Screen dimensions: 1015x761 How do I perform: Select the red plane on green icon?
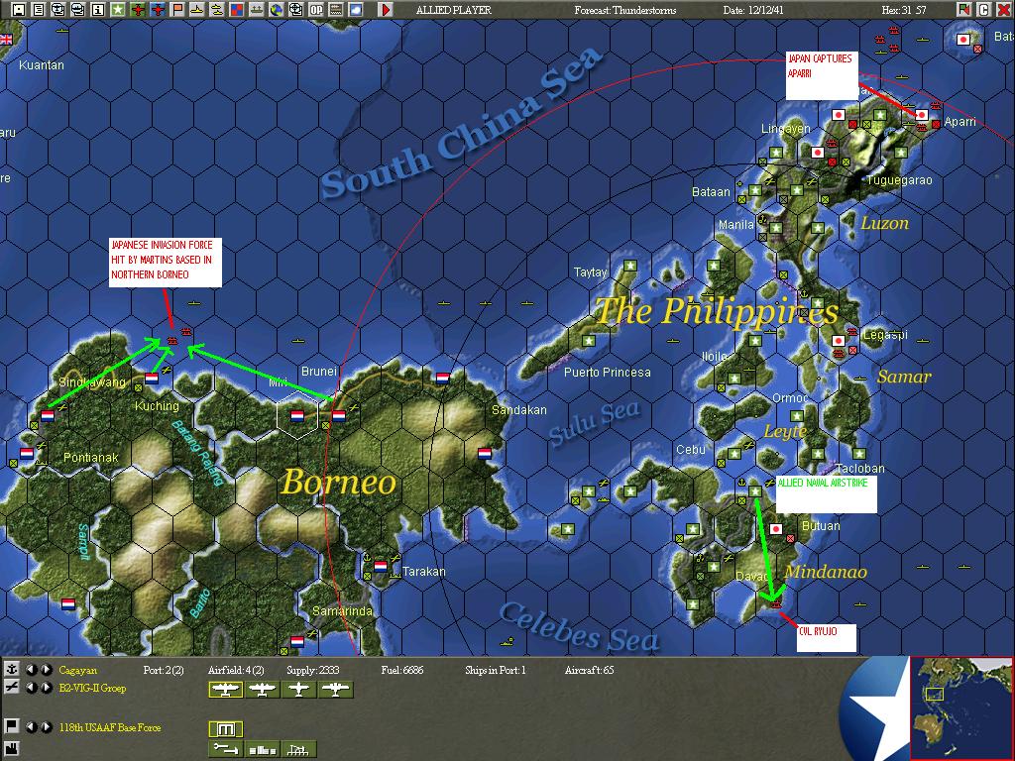(138, 10)
